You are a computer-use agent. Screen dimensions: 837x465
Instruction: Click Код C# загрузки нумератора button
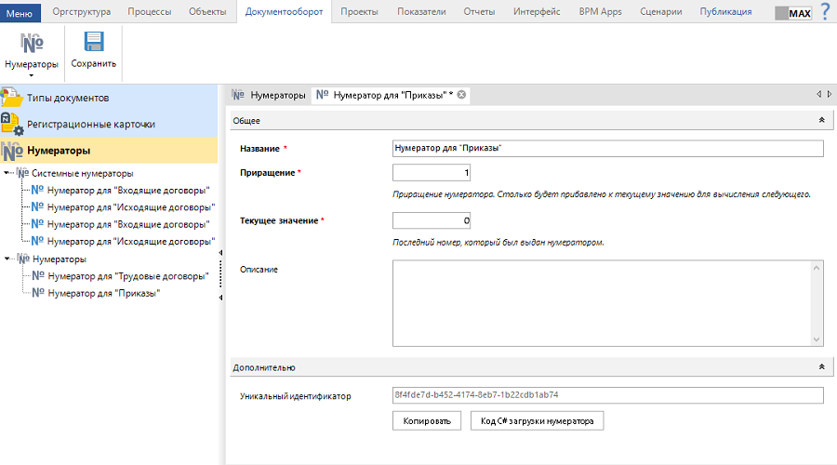coord(538,421)
